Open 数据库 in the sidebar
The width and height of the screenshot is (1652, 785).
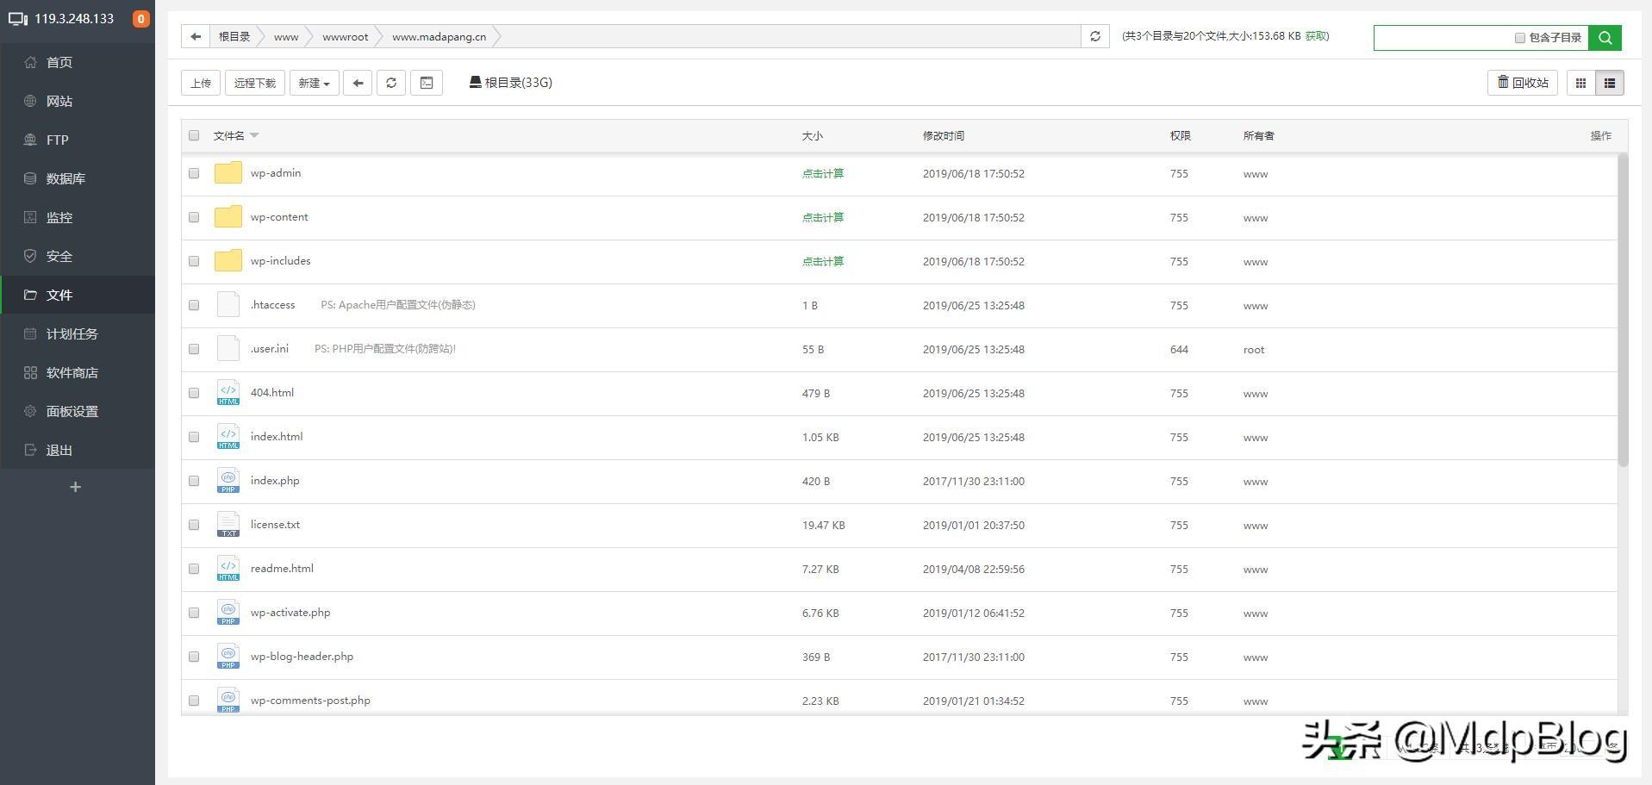pyautogui.click(x=78, y=178)
